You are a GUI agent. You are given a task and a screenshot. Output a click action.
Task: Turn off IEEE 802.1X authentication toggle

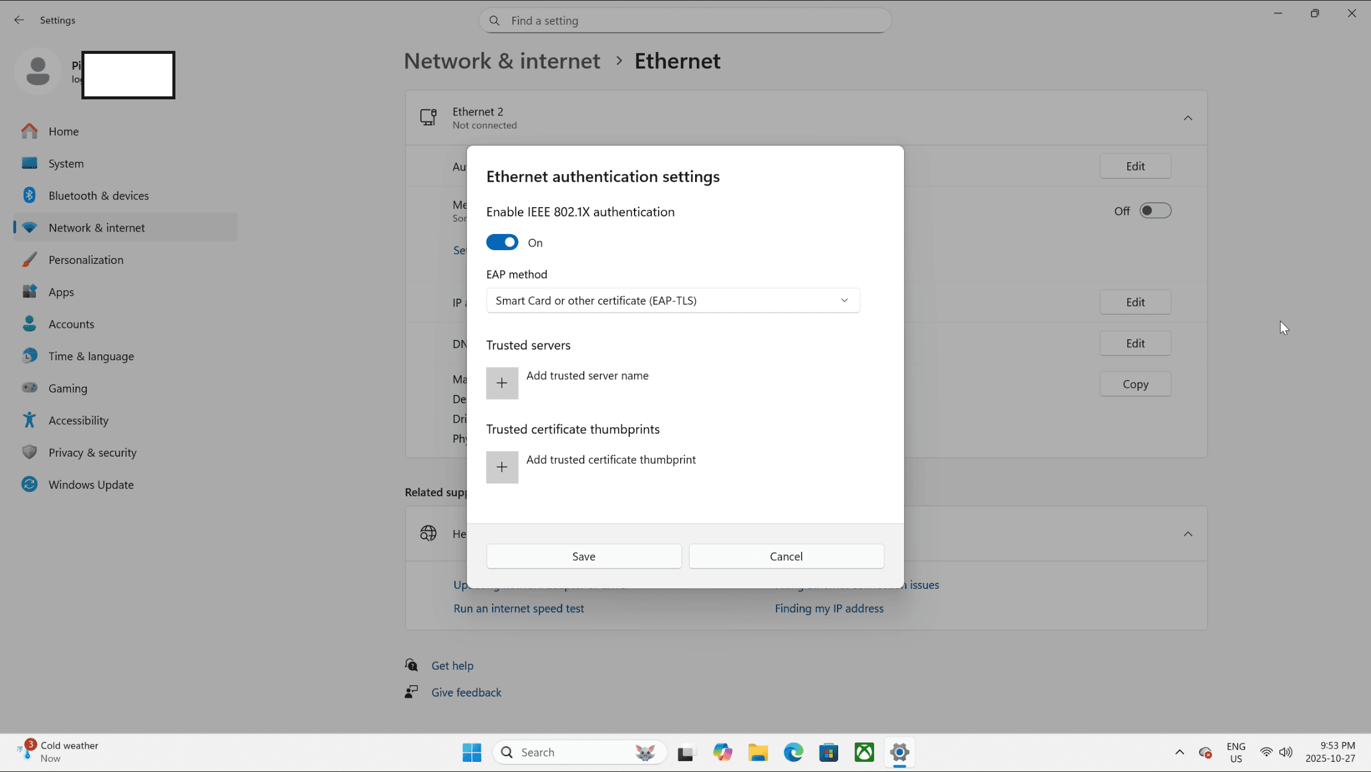tap(502, 242)
